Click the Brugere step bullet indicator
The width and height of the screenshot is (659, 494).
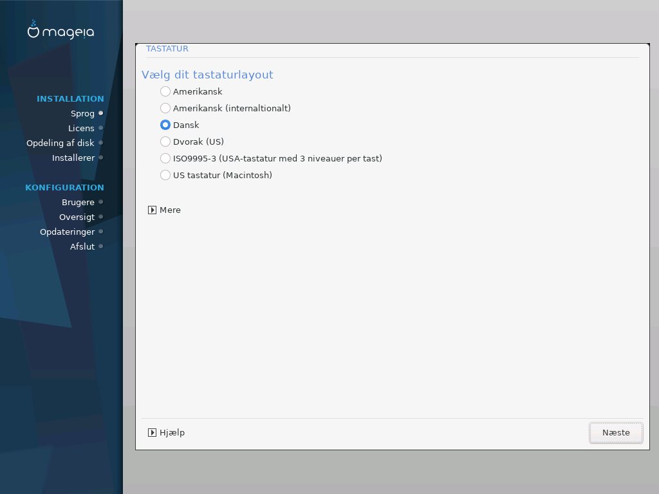click(101, 202)
